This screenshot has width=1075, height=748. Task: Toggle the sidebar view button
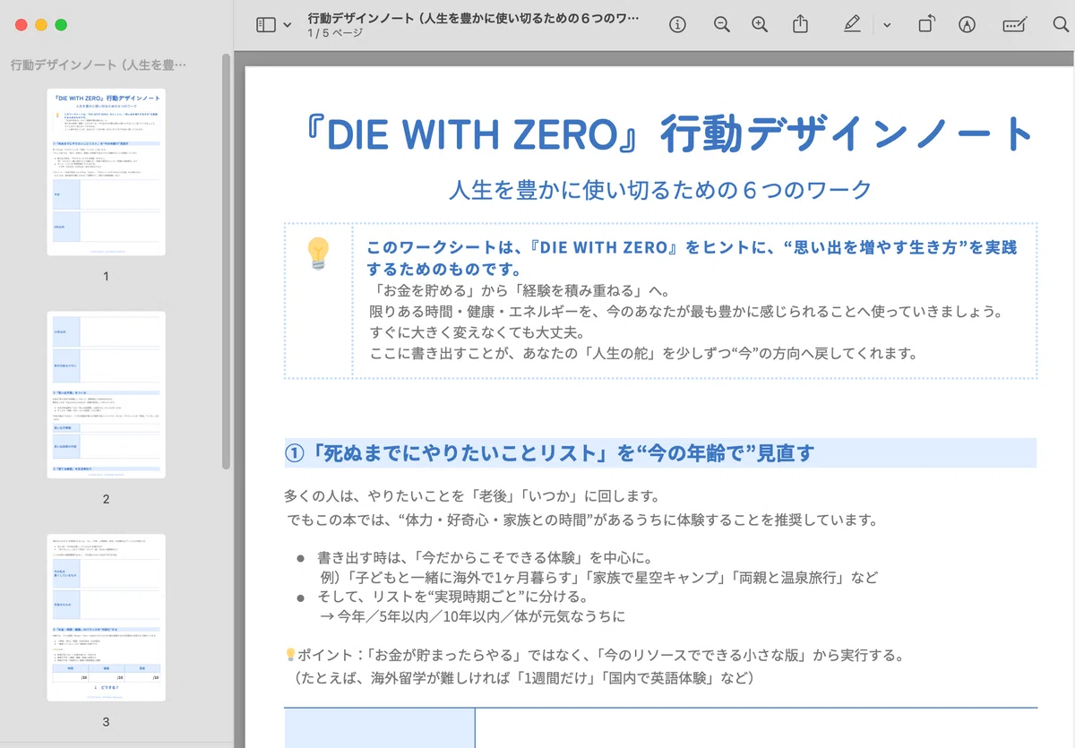[266, 25]
